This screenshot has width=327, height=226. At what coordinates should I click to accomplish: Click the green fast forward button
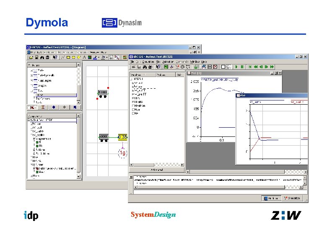[x=272, y=67]
